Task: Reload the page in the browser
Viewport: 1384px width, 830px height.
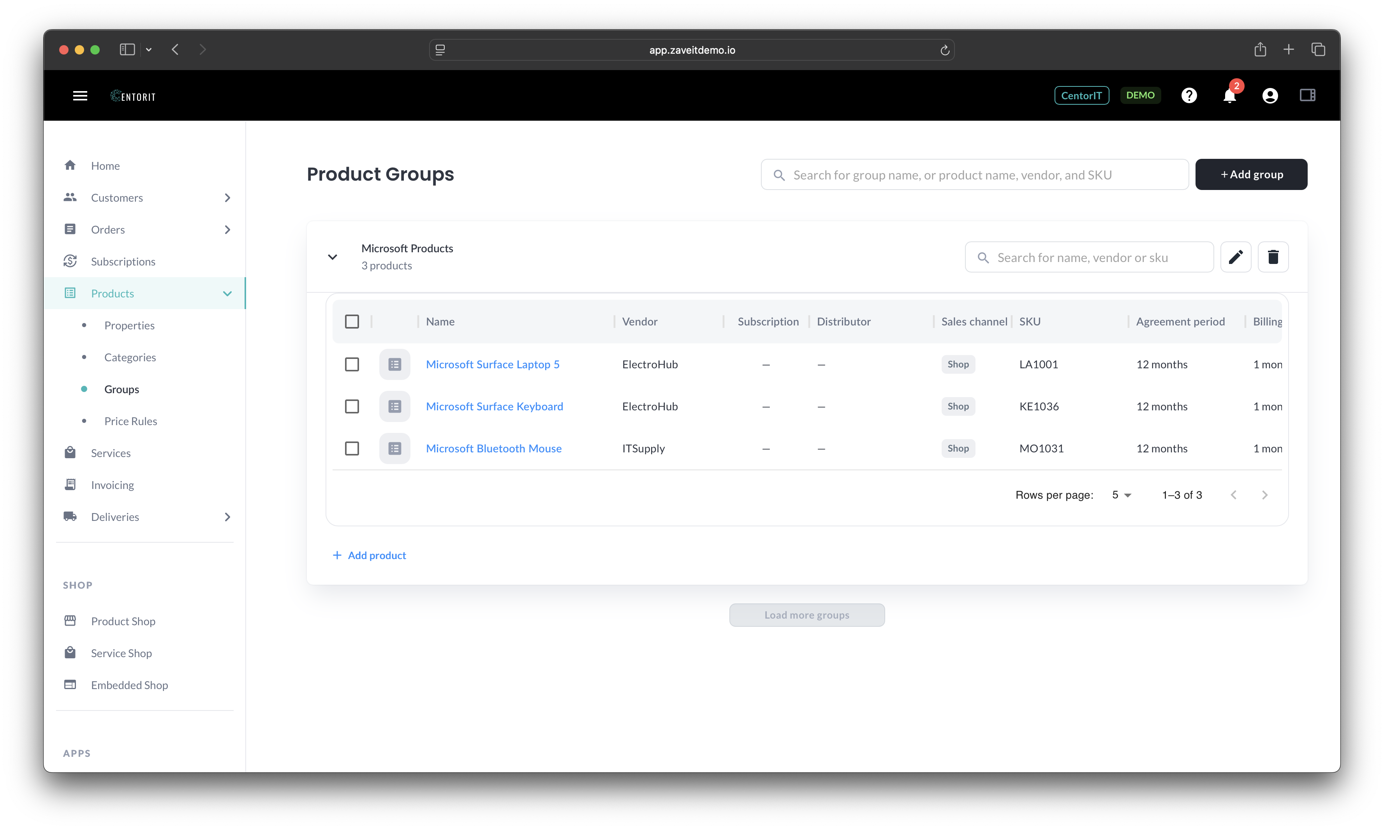Action: (x=944, y=50)
